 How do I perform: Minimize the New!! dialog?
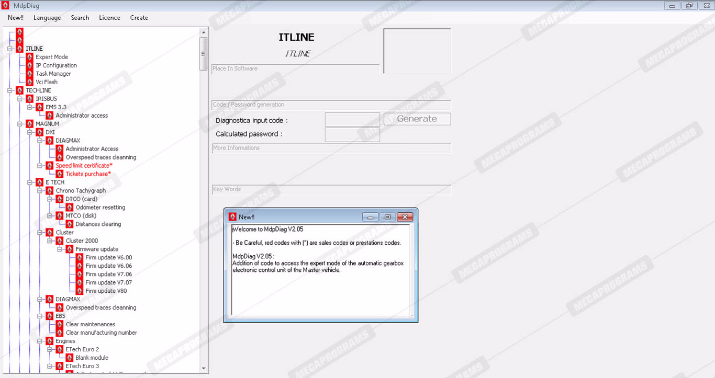(x=370, y=217)
